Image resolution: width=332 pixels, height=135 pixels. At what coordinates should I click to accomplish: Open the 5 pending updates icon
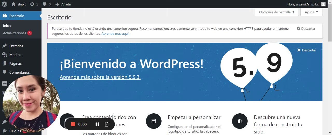pyautogui.click(x=34, y=4)
